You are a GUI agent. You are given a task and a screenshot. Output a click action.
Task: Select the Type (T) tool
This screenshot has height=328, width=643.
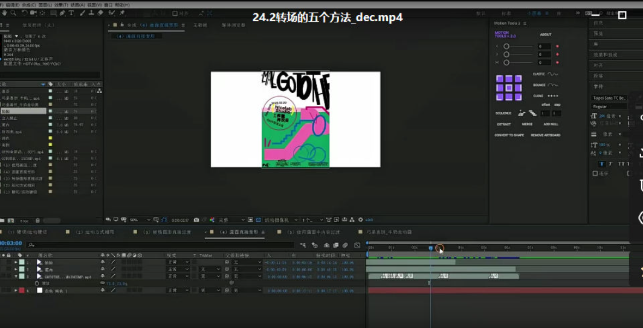pos(71,13)
